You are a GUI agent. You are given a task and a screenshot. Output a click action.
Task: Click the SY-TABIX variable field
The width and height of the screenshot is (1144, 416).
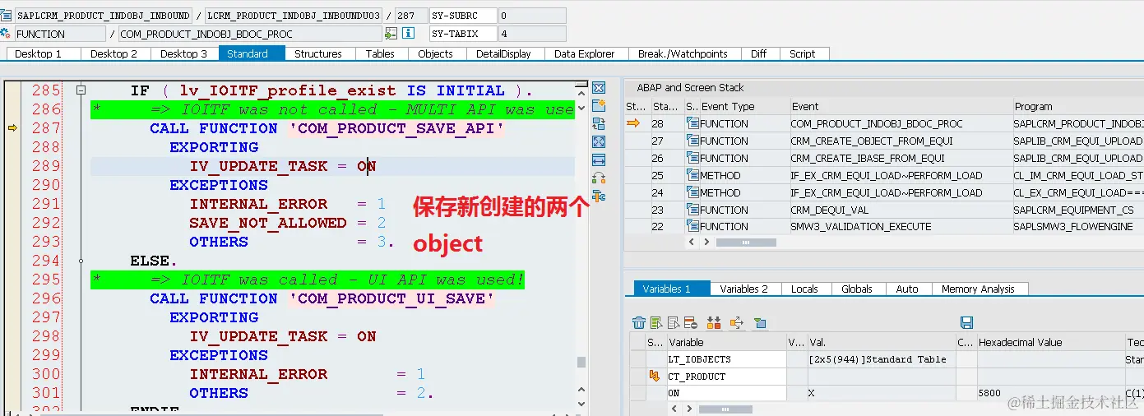[x=463, y=34]
